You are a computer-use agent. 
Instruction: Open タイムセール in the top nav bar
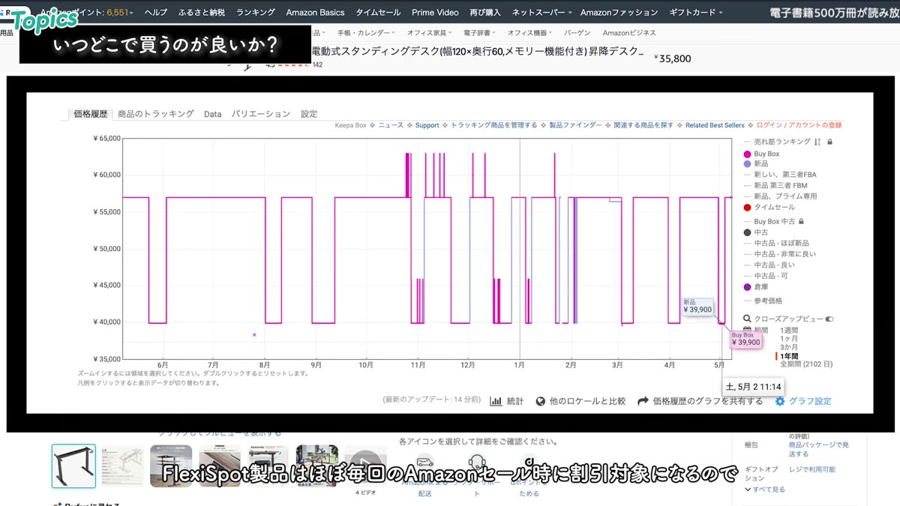tap(378, 13)
